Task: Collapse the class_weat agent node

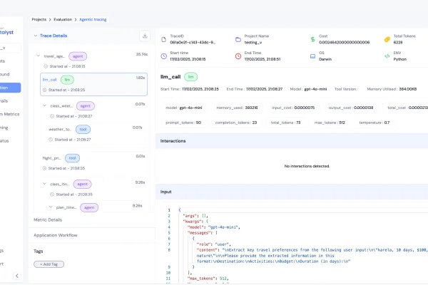Action: (x=44, y=105)
